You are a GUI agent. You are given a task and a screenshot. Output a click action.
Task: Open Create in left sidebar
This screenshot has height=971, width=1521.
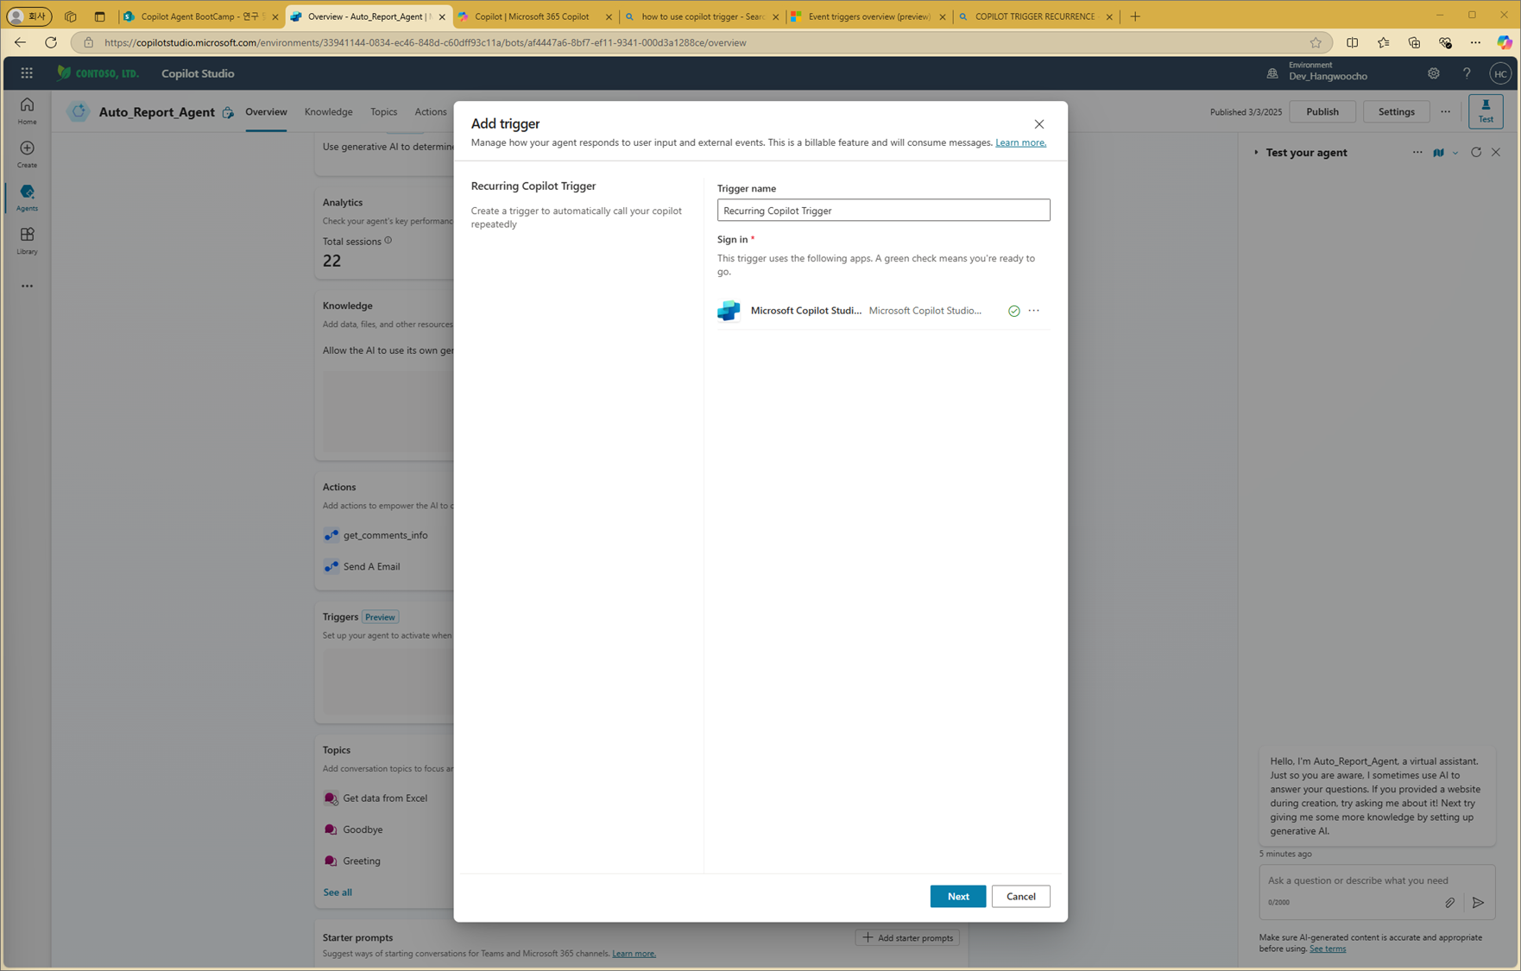tap(27, 154)
